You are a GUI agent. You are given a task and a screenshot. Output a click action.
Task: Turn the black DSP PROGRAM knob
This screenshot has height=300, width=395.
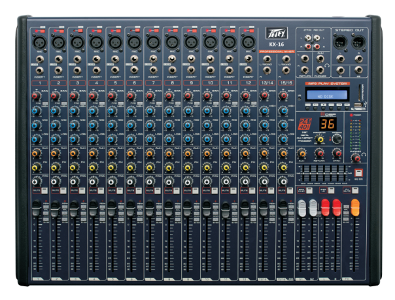tap(337, 139)
